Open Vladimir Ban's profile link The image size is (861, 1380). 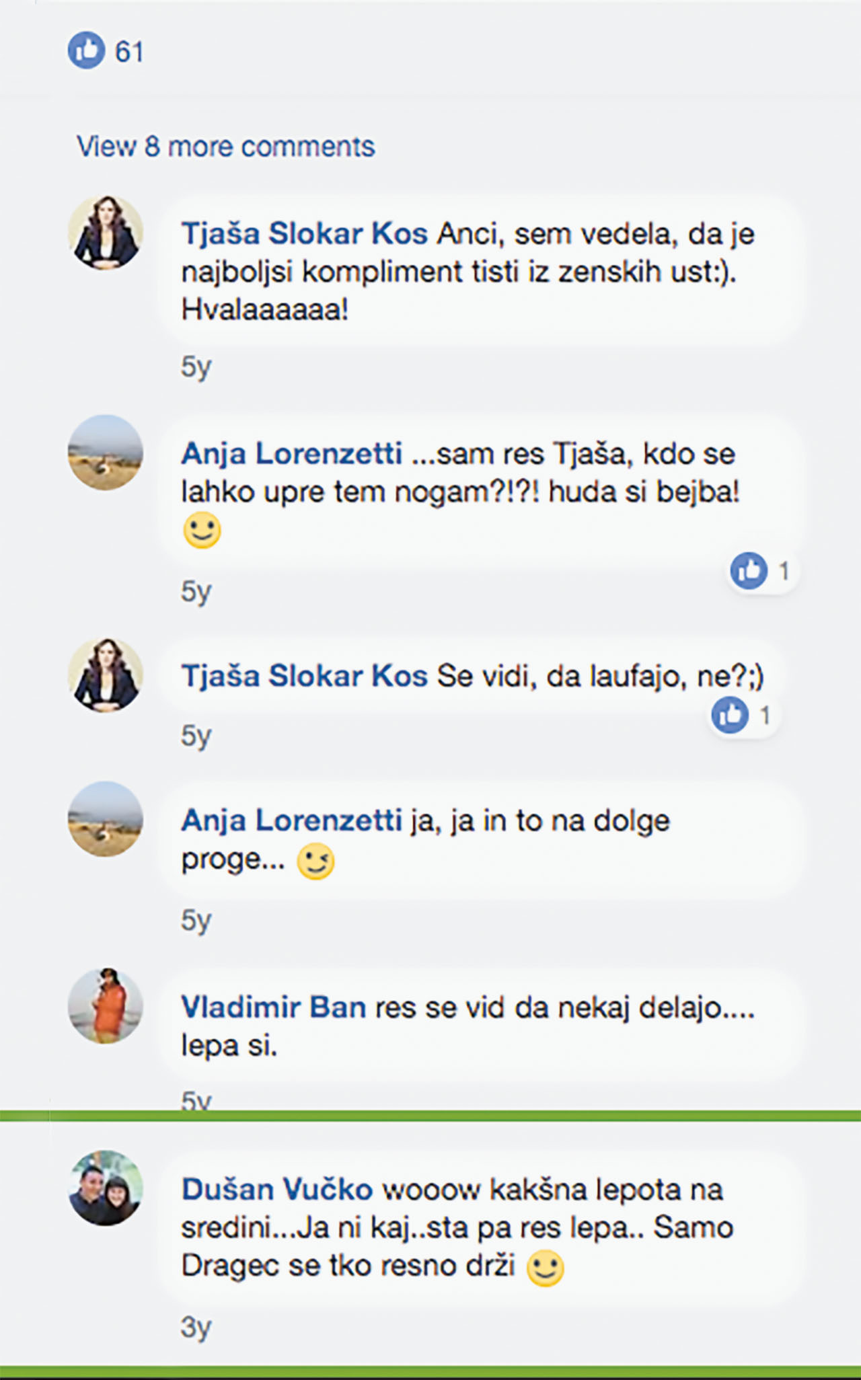pos(273,1007)
